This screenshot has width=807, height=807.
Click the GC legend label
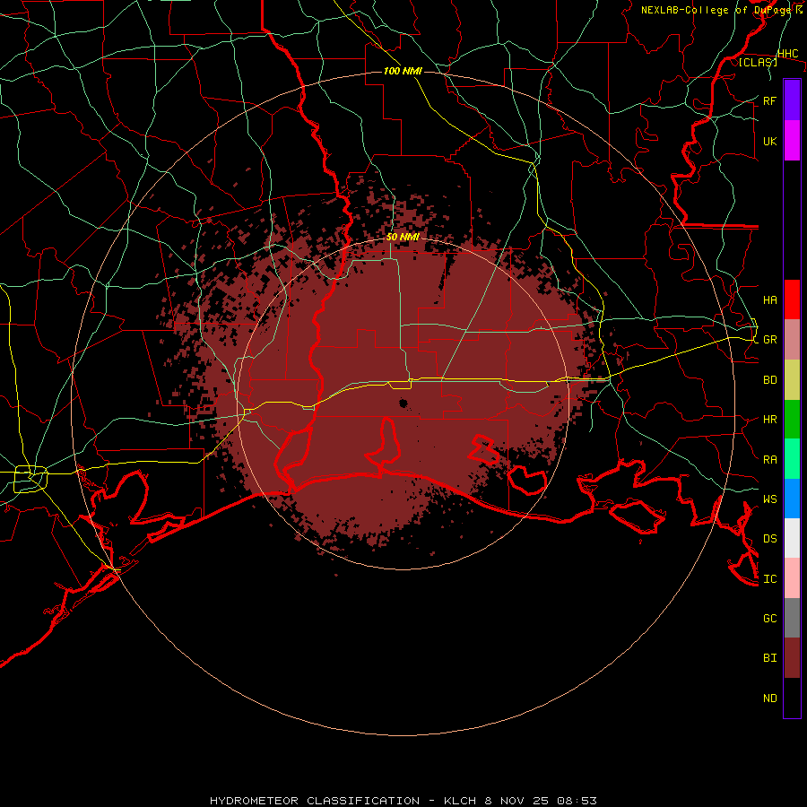(x=770, y=618)
